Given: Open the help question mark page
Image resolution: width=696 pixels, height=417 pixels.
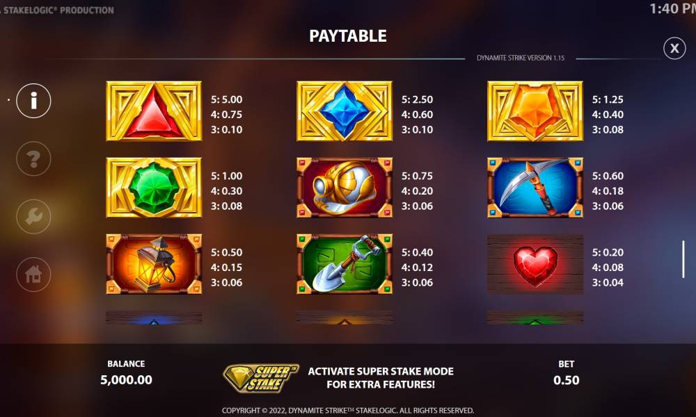Looking at the screenshot, I should click(x=33, y=158).
